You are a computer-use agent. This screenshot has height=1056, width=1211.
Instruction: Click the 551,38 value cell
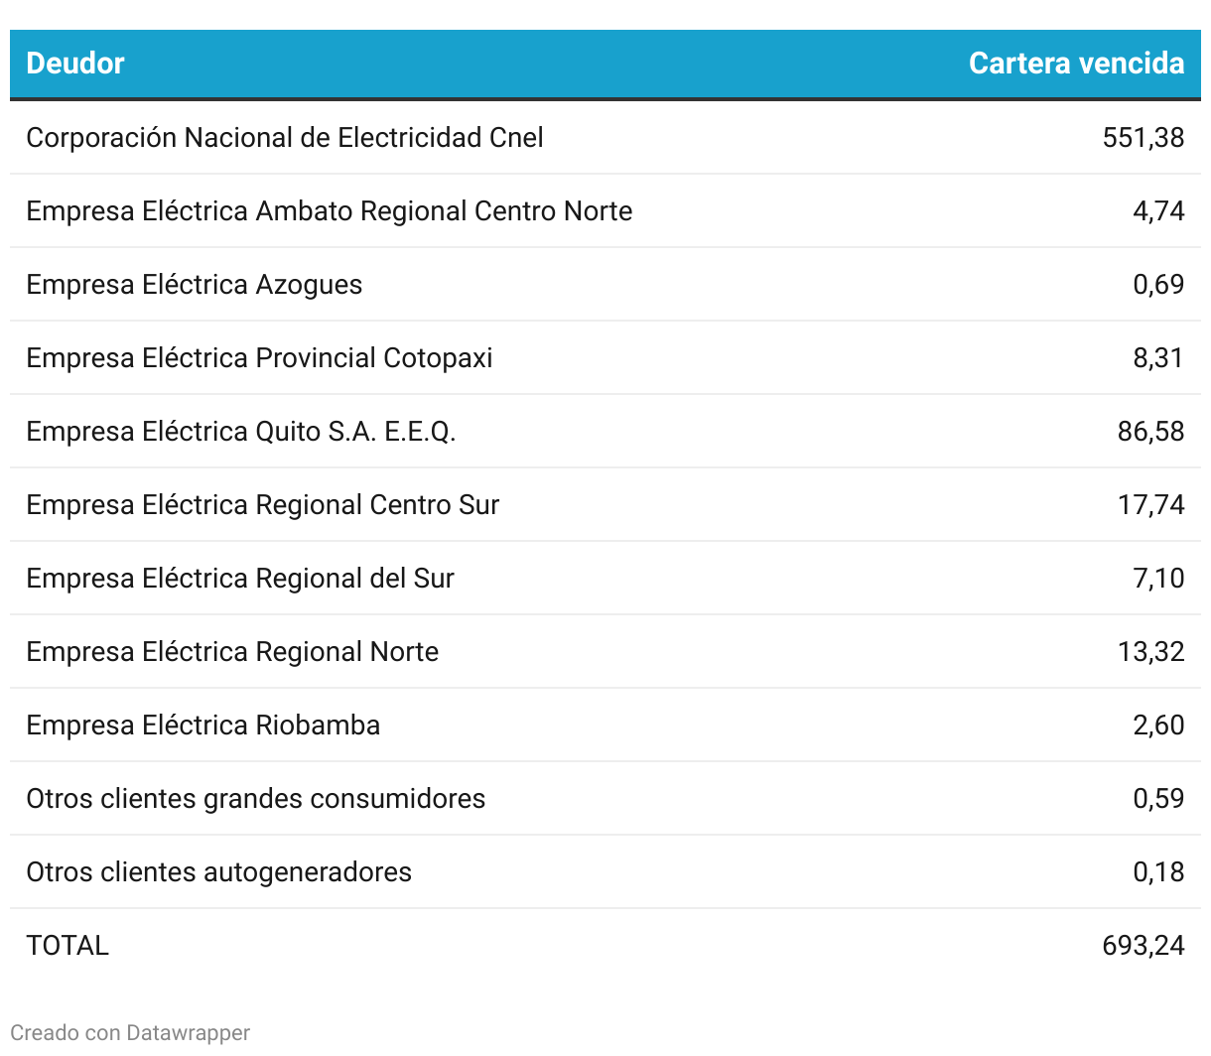(1143, 138)
